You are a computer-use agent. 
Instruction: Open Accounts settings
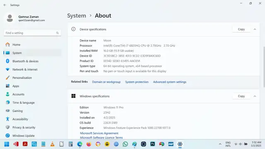point(32,94)
